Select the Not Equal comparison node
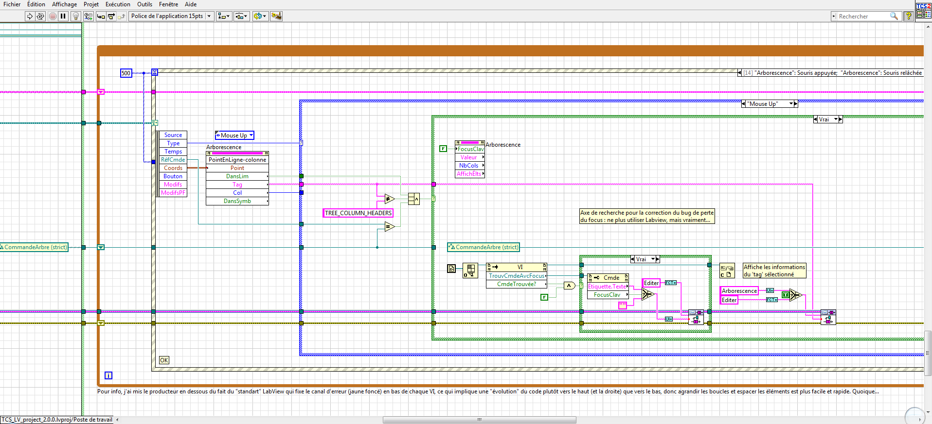 click(x=390, y=199)
